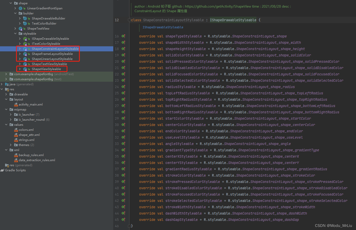Collapse the styleable package
Screen dimensions: 356x230
point(15,34)
